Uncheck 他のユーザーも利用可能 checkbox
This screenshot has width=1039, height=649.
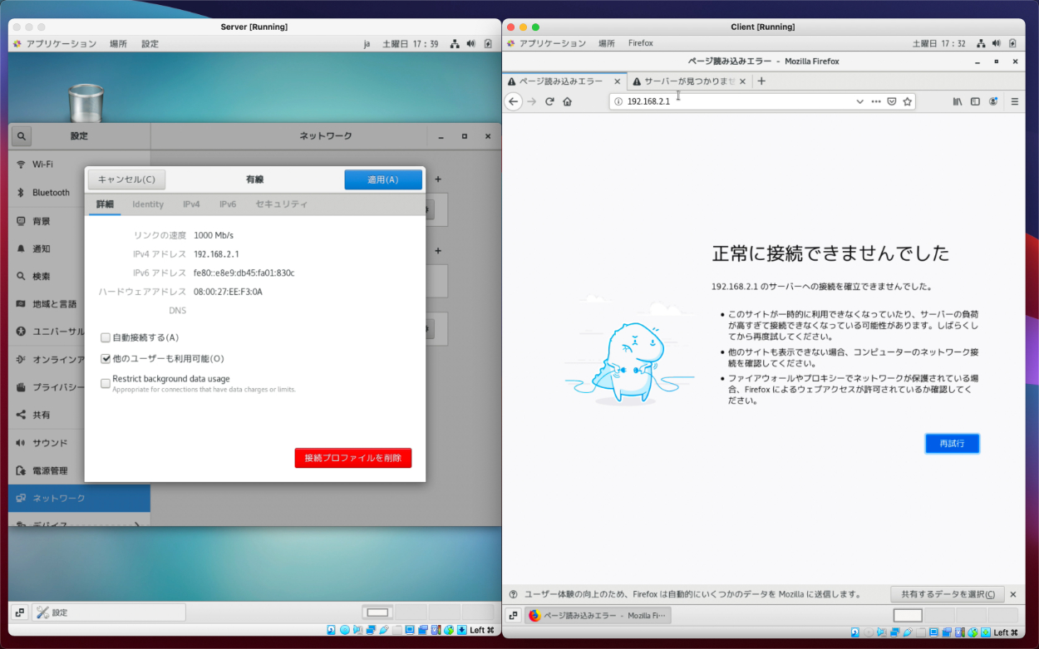[106, 359]
